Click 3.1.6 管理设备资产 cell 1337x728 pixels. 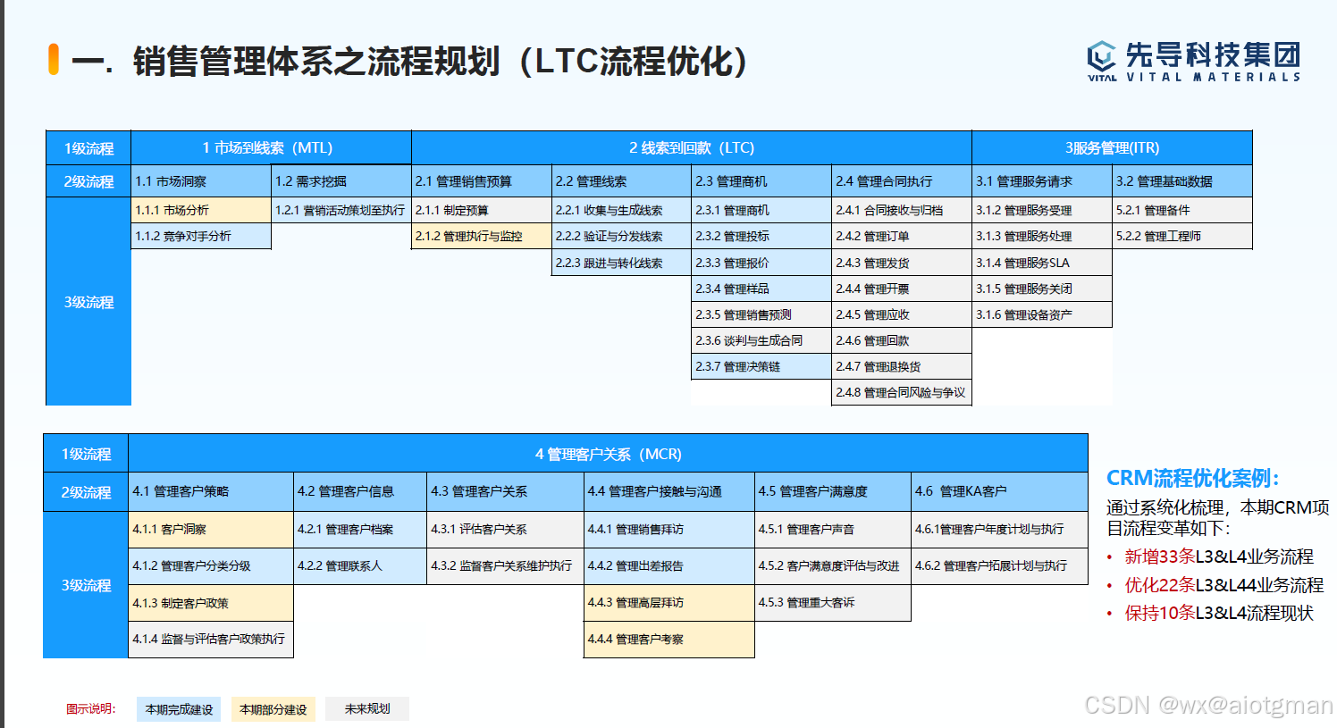pos(1042,314)
